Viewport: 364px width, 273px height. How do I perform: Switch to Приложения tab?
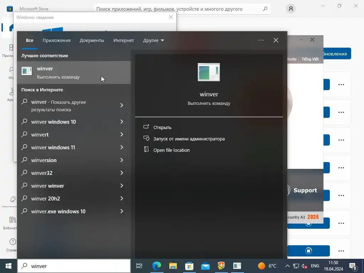[x=57, y=41]
